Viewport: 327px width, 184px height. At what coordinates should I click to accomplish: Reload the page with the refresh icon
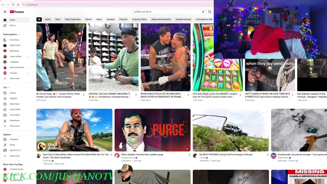pyautogui.click(x=13, y=5)
